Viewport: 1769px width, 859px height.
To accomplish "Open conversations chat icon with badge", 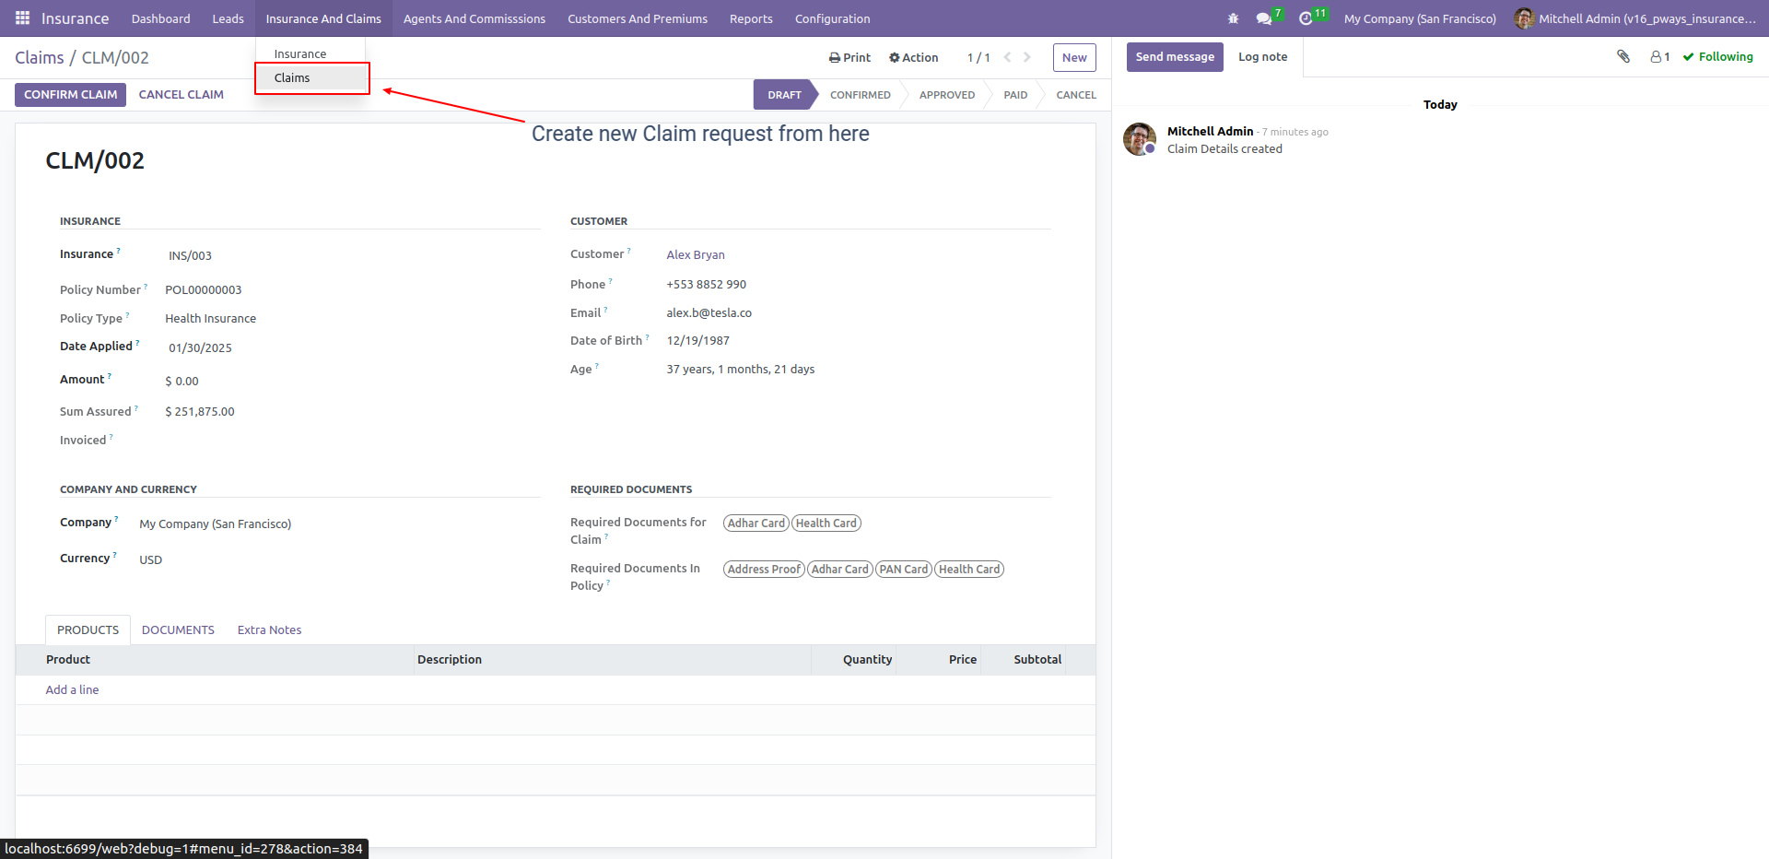I will (x=1264, y=18).
